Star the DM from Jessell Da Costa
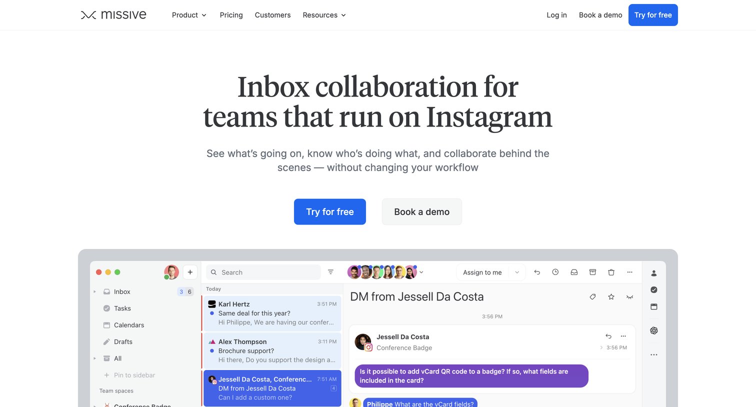 pos(611,296)
